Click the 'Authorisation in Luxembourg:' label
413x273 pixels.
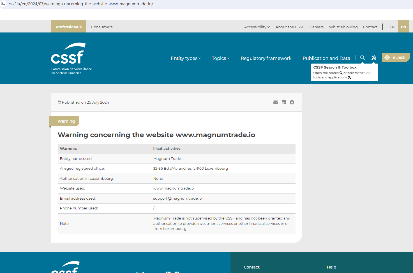pos(87,178)
